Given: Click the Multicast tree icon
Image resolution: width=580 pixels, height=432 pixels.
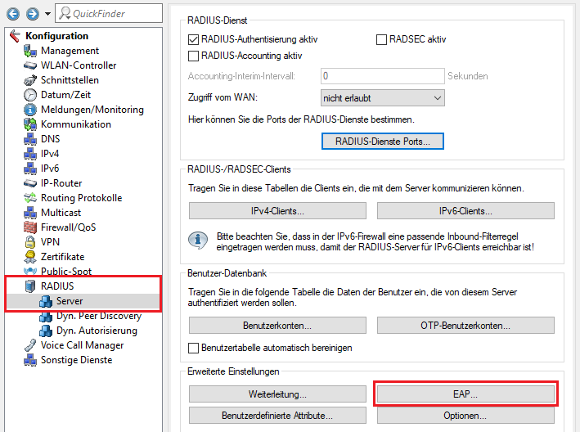Looking at the screenshot, I should coord(30,213).
